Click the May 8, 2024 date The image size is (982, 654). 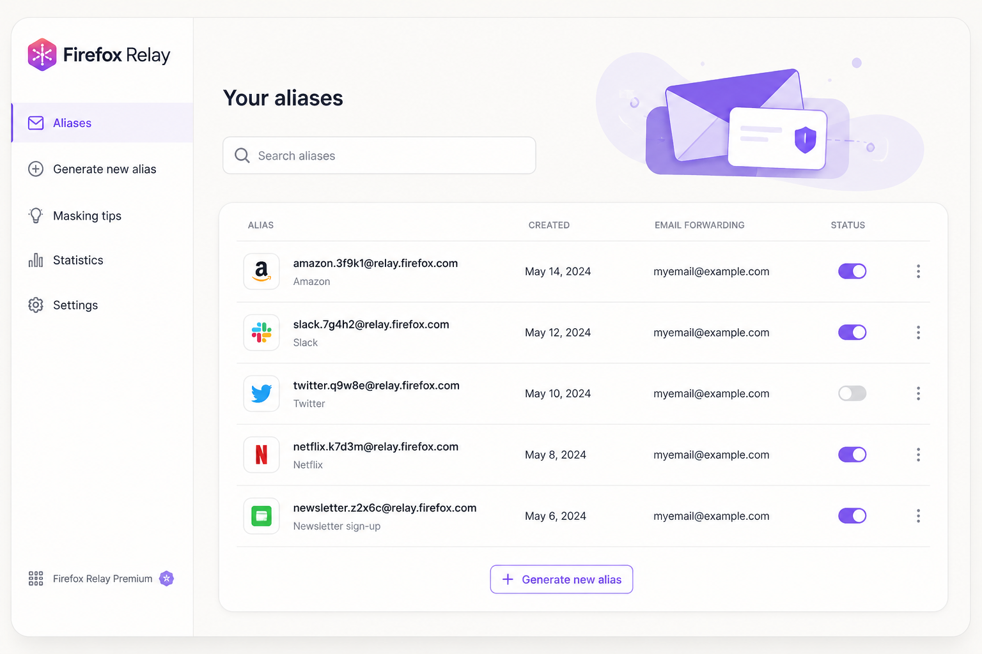pyautogui.click(x=556, y=455)
